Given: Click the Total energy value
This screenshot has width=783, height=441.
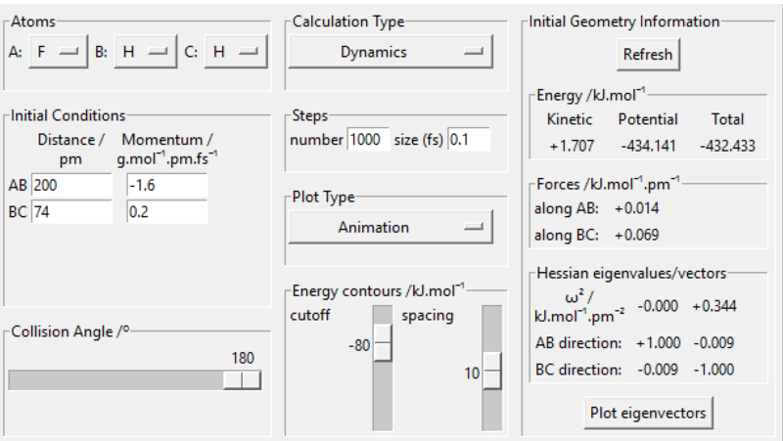Looking at the screenshot, I should (x=727, y=145).
